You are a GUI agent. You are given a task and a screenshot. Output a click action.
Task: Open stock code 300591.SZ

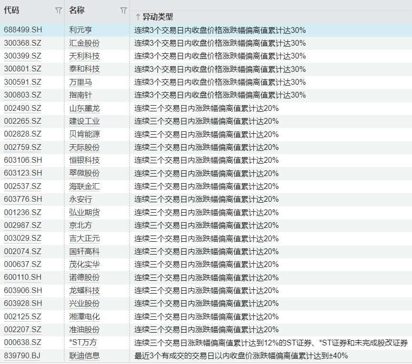(22, 82)
